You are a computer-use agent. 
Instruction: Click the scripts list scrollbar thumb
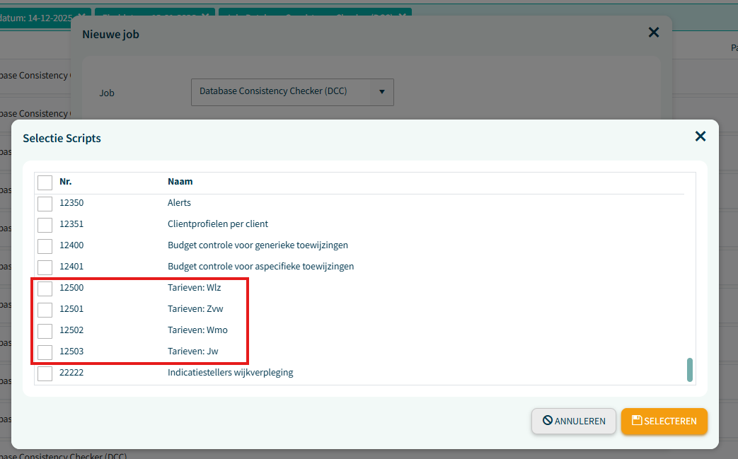(690, 370)
